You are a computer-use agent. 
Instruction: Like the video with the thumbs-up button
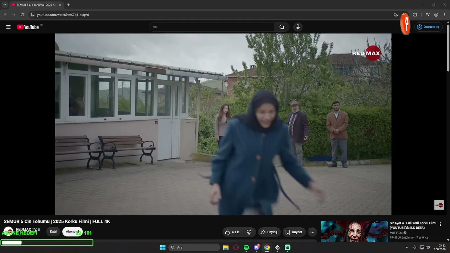[232, 232]
